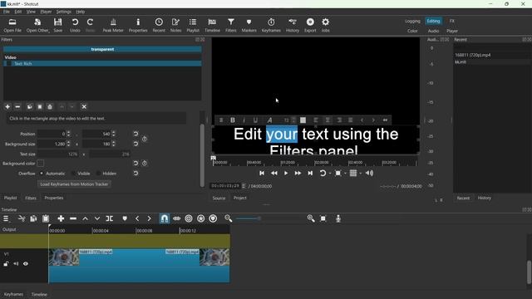Open the Background color swatch
The image size is (532, 299).
click(x=41, y=164)
